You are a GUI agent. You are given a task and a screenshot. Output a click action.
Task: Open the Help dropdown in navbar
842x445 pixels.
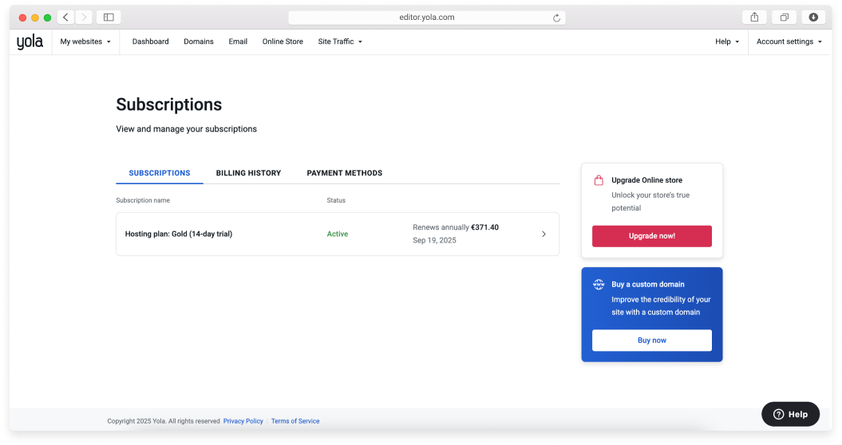tap(727, 41)
